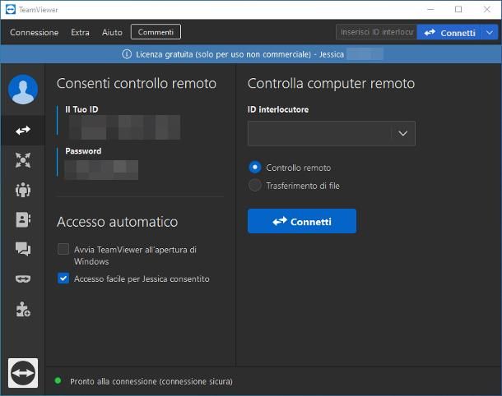502x396 pixels.
Task: Click the Accesso automatico heading
Action: click(x=117, y=222)
